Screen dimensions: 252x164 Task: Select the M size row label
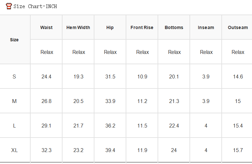point(14,101)
